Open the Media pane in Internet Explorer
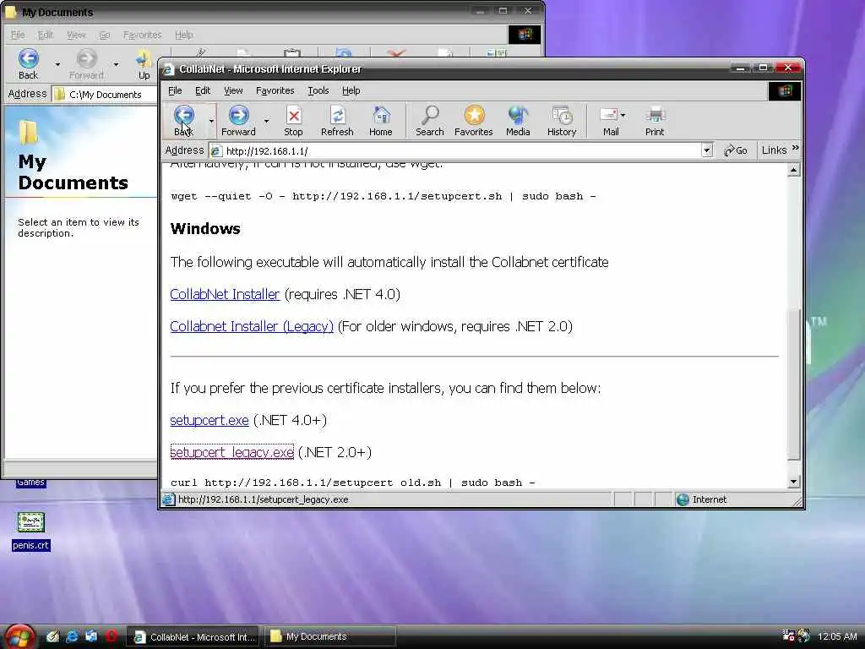Viewport: 865px width, 649px height. 518,121
